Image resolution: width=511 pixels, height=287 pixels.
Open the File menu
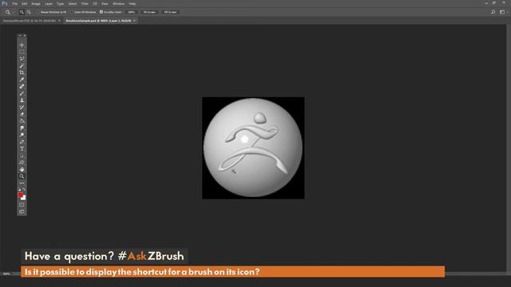(x=14, y=3)
